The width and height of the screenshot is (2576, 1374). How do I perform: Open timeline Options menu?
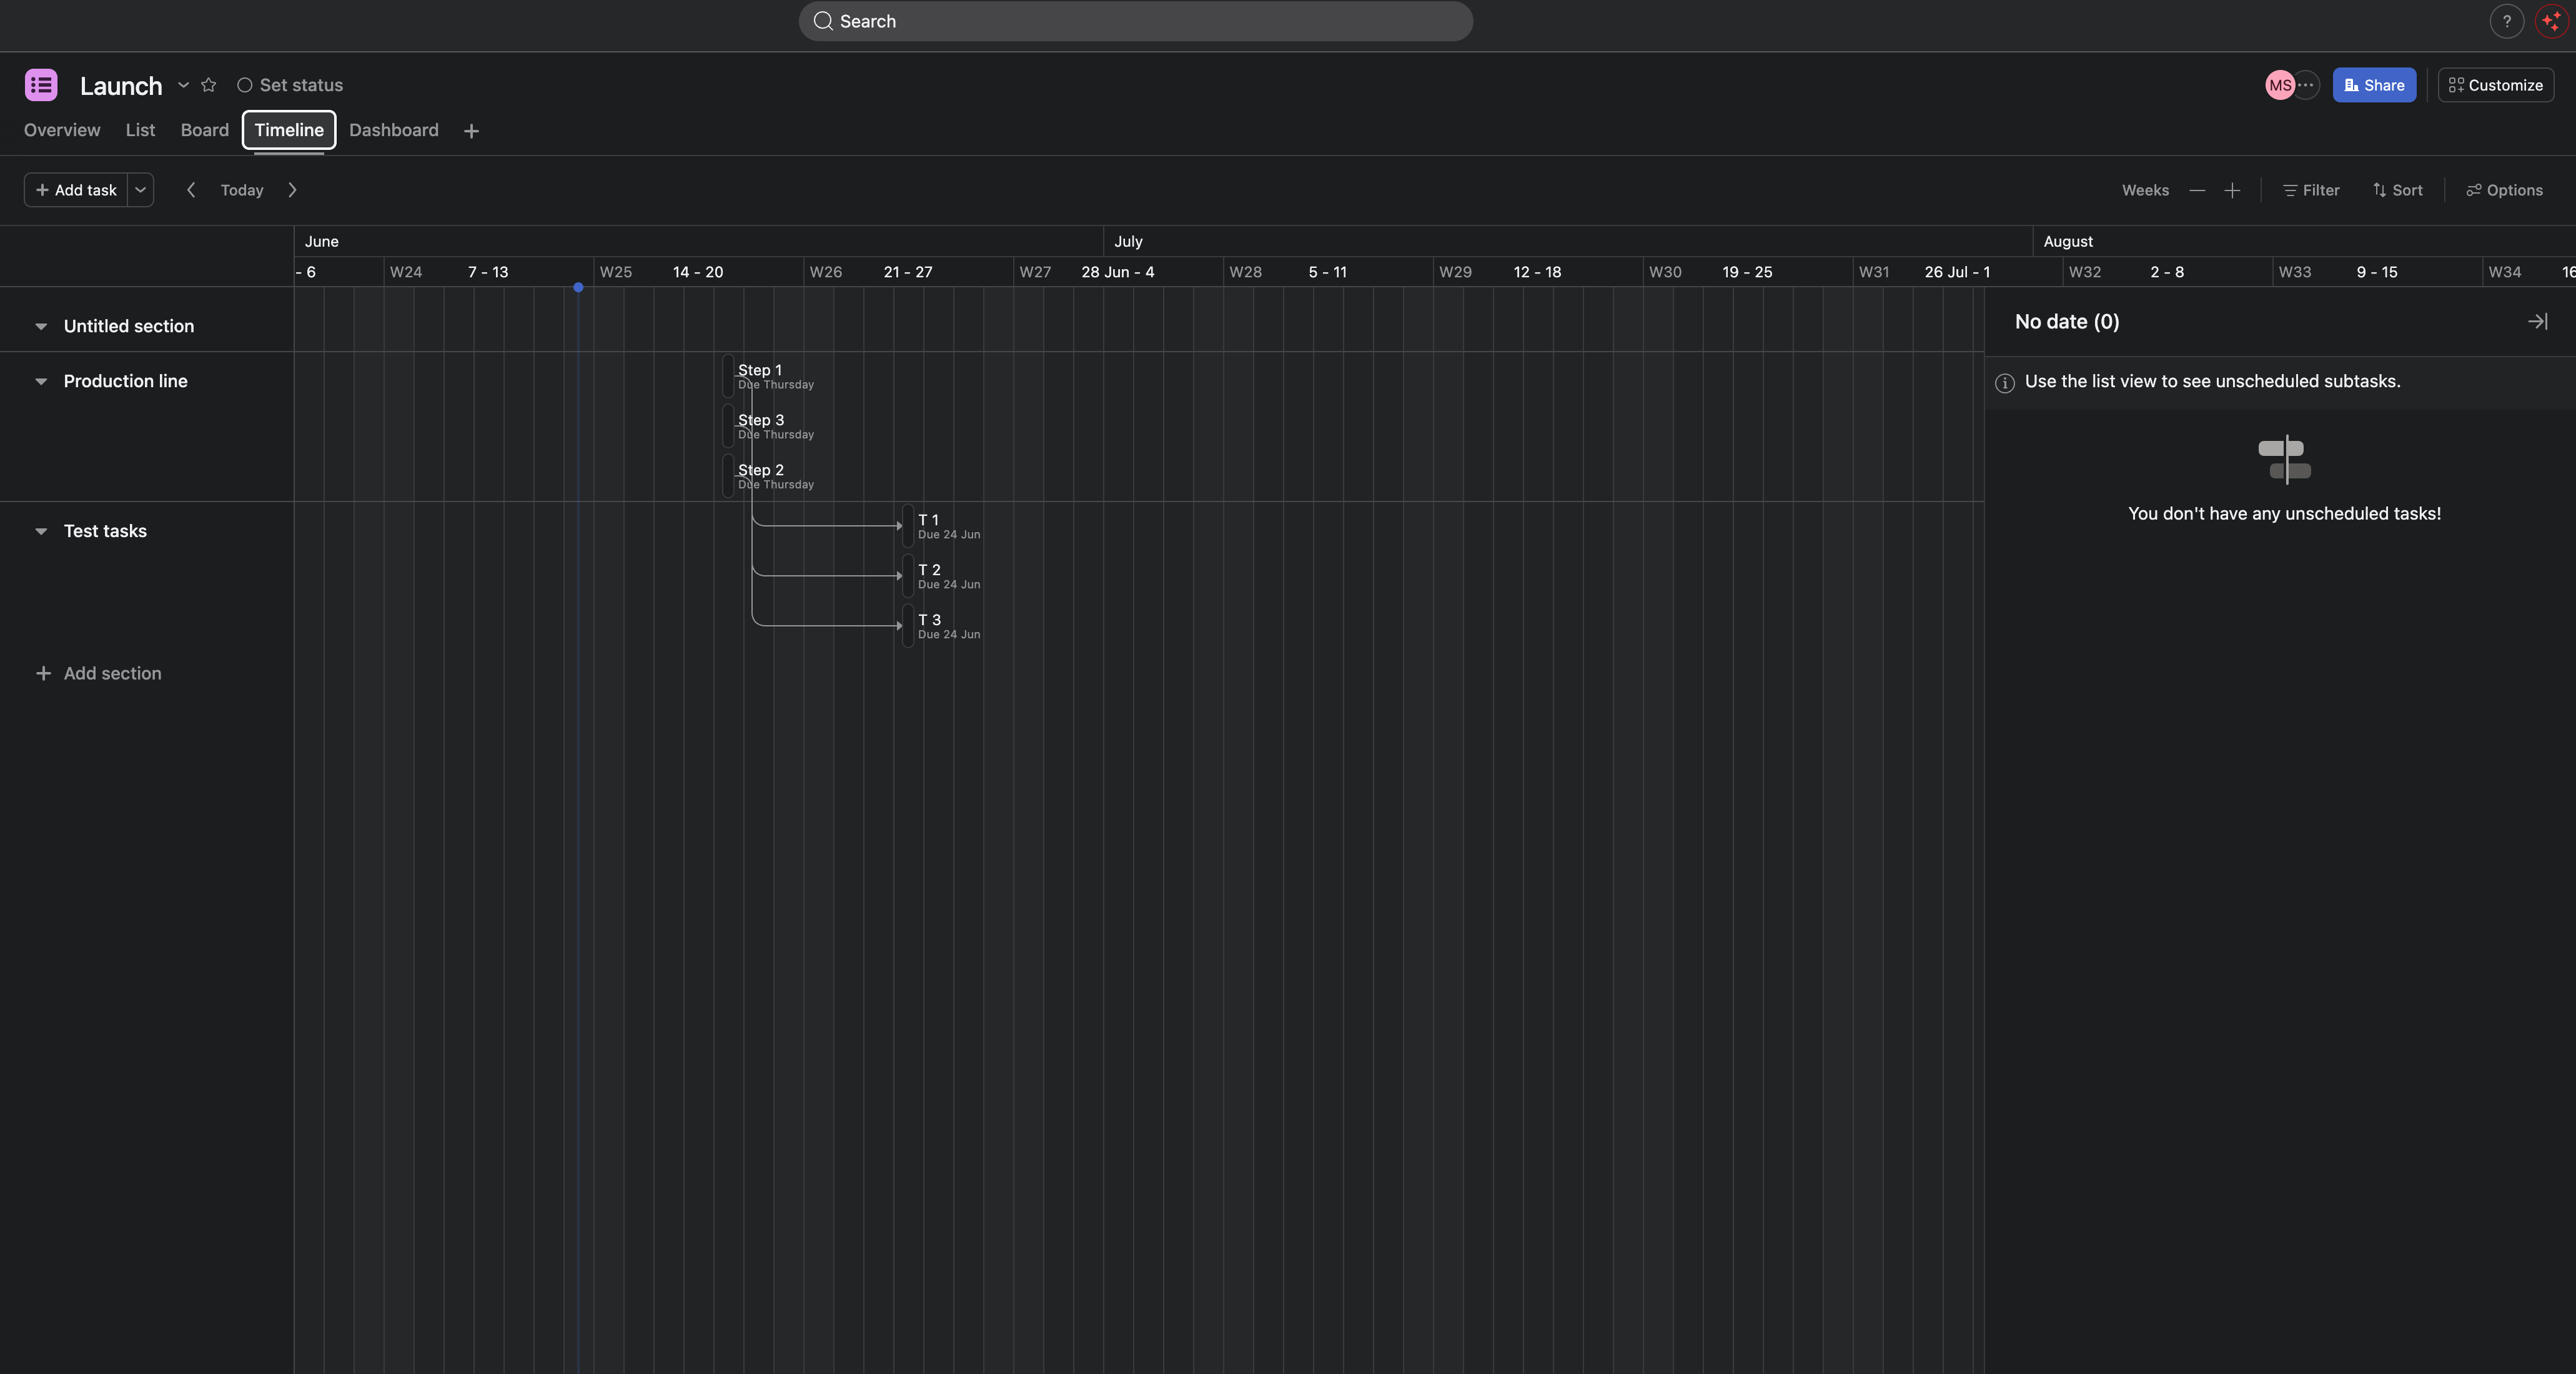(x=2504, y=190)
